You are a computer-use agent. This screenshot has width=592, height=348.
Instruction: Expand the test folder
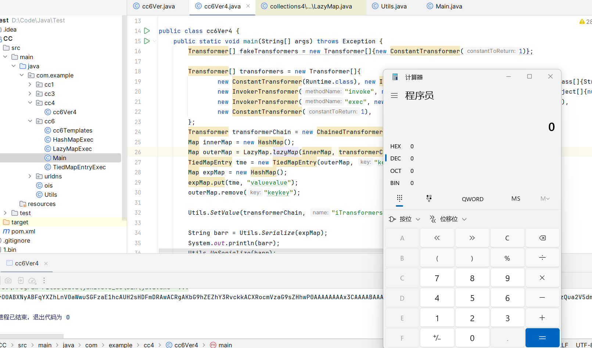pyautogui.click(x=5, y=213)
